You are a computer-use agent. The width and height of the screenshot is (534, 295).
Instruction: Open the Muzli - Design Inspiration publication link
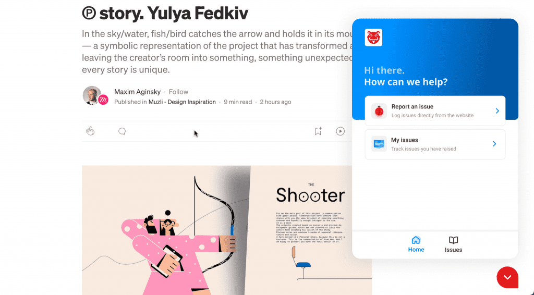(x=182, y=102)
